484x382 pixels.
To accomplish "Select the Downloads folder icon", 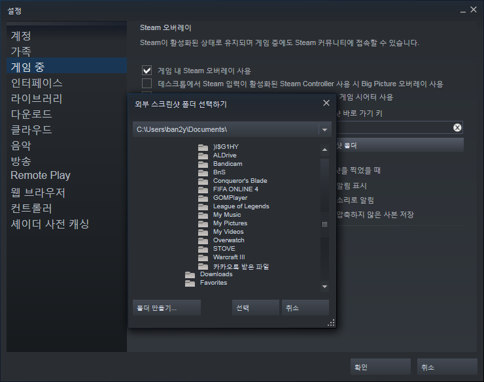I will tap(190, 274).
